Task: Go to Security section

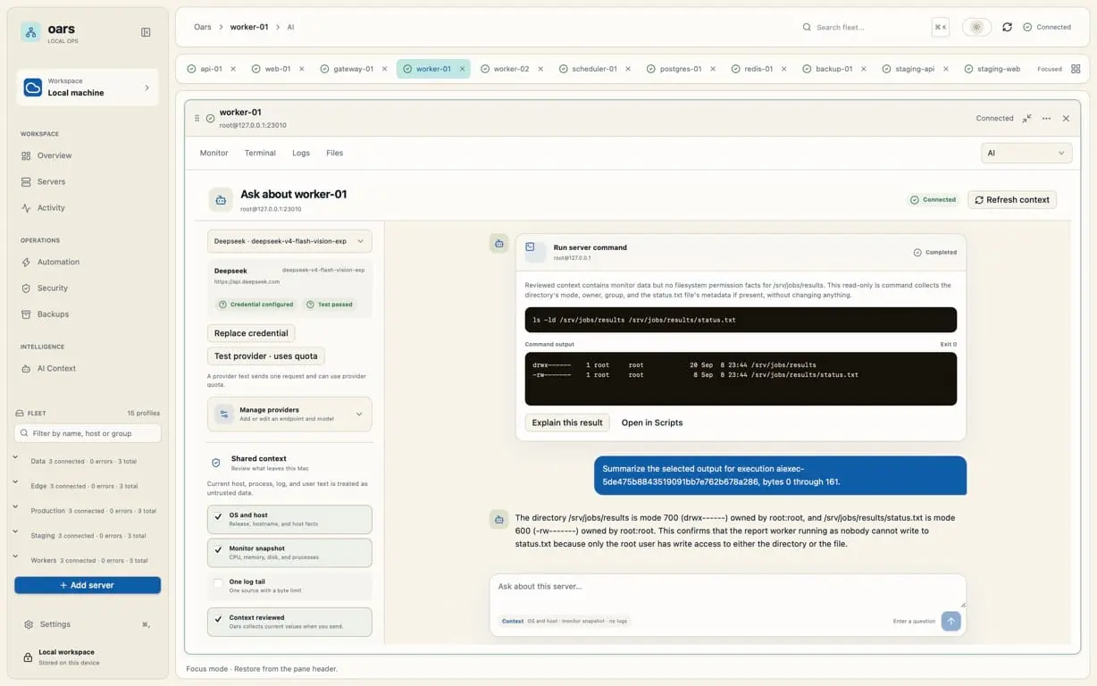Action: (x=53, y=288)
